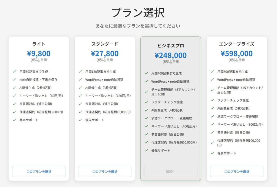Click checkmark beside AI画像生成（3枚/記事）
The width and height of the screenshot is (277, 187).
pyautogui.click(x=80, y=88)
